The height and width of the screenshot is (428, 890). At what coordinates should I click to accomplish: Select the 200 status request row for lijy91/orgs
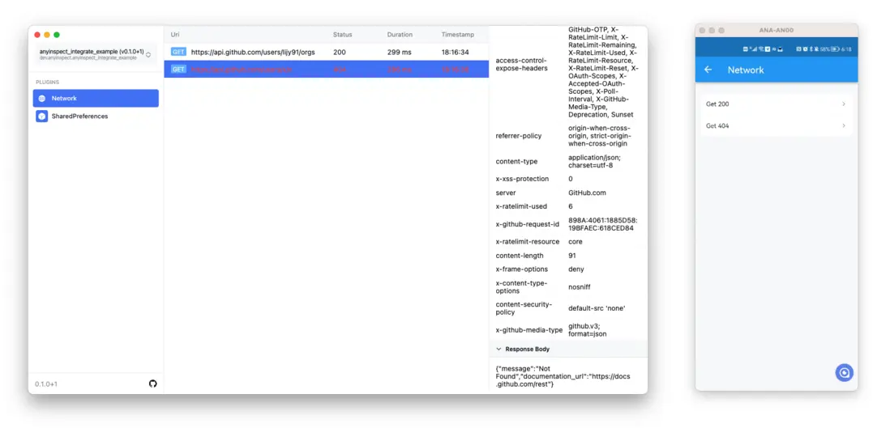click(327, 52)
